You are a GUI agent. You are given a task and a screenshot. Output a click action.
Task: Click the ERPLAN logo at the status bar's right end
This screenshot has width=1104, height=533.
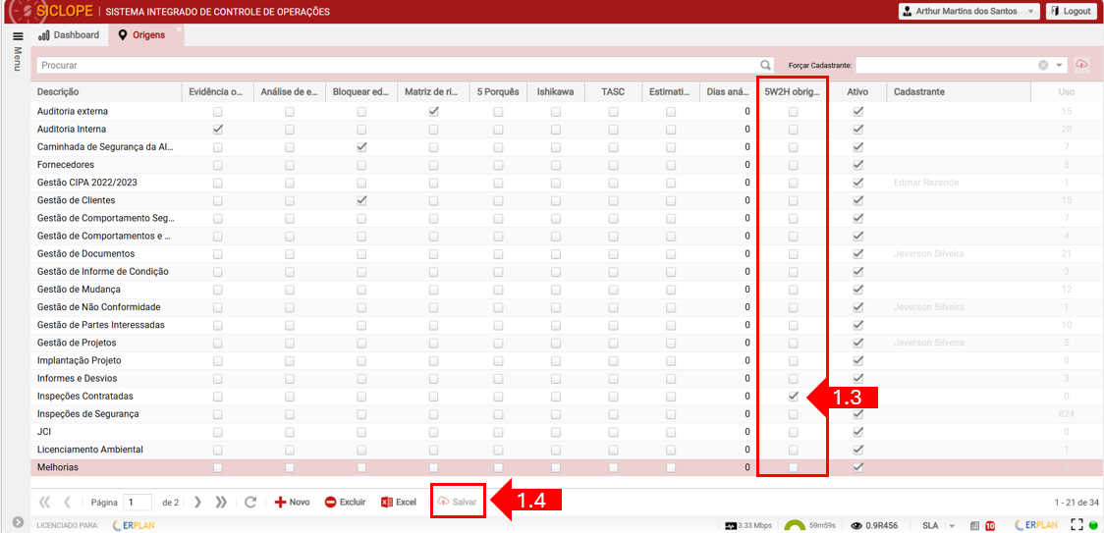(x=1036, y=525)
